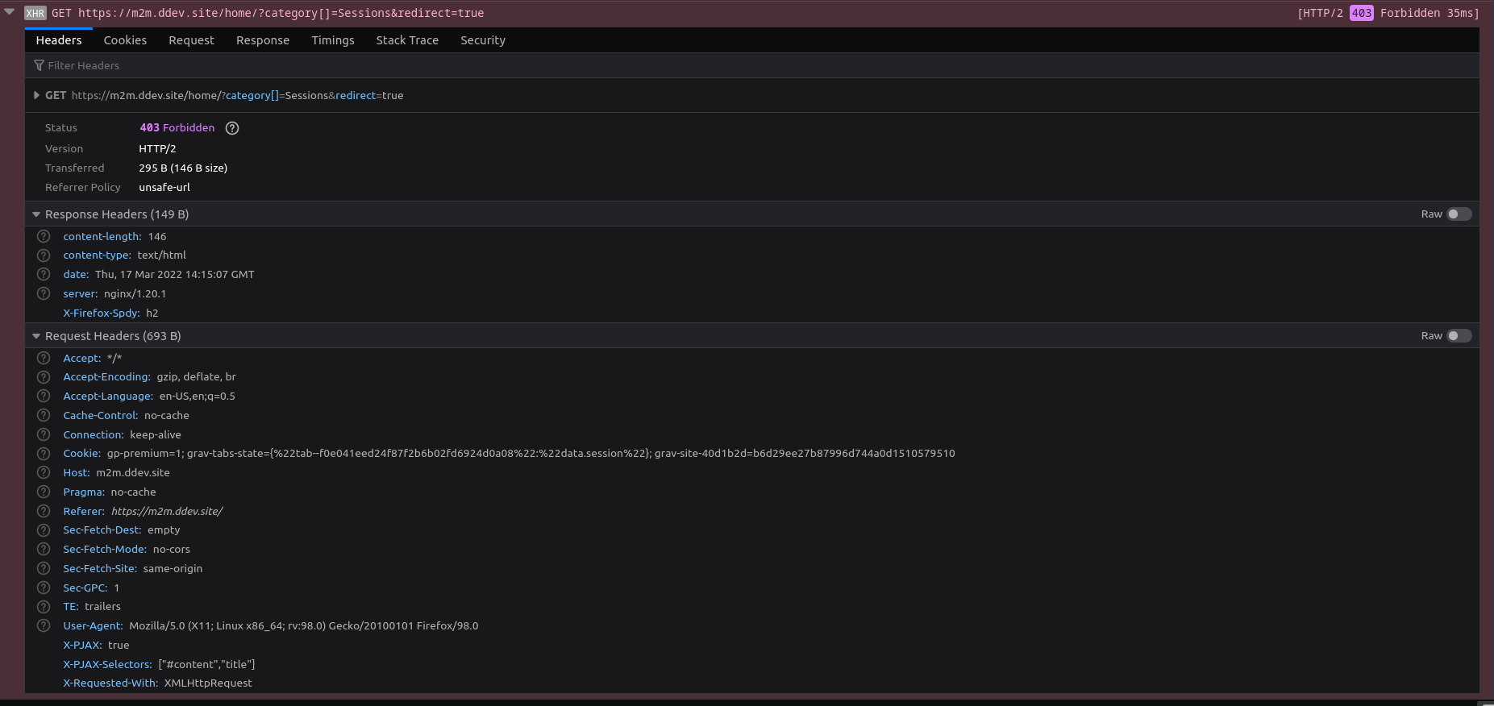Click the content-length header name
Image resolution: width=1494 pixels, height=706 pixels.
pyautogui.click(x=102, y=236)
